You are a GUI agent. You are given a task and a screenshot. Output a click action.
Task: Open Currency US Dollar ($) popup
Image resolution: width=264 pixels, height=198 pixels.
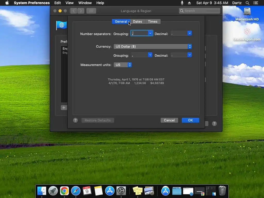pyautogui.click(x=153, y=46)
